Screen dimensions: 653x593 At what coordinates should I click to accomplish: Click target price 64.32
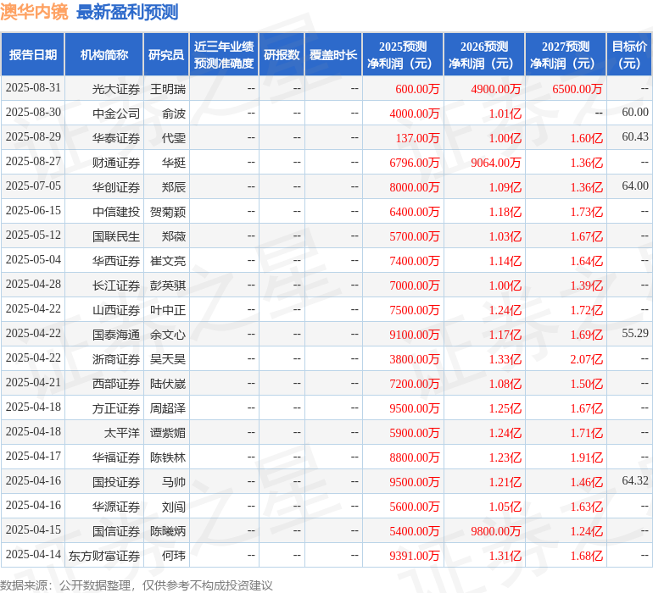pyautogui.click(x=635, y=480)
